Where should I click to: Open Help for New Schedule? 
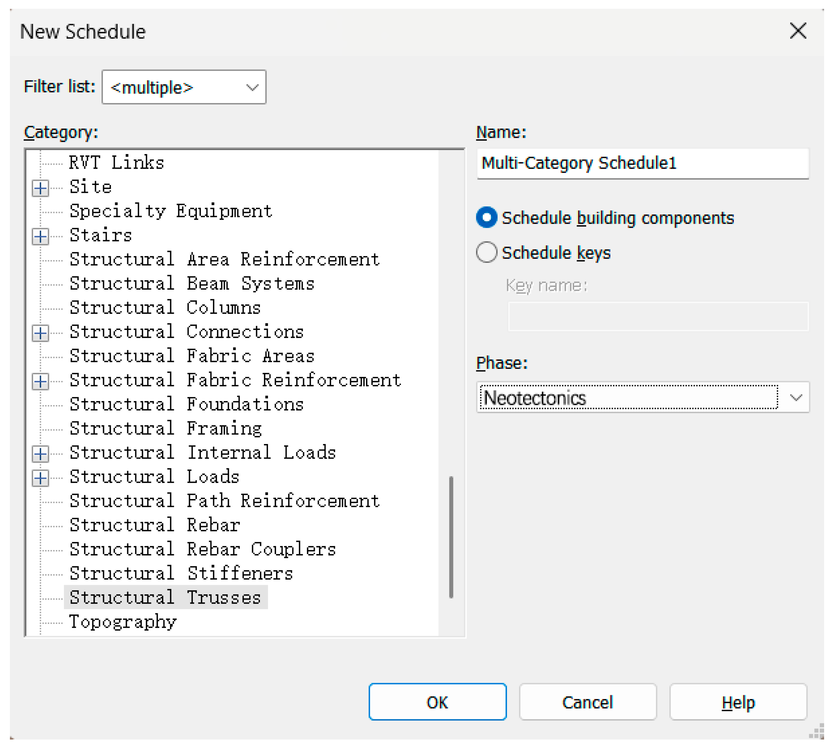point(738,703)
